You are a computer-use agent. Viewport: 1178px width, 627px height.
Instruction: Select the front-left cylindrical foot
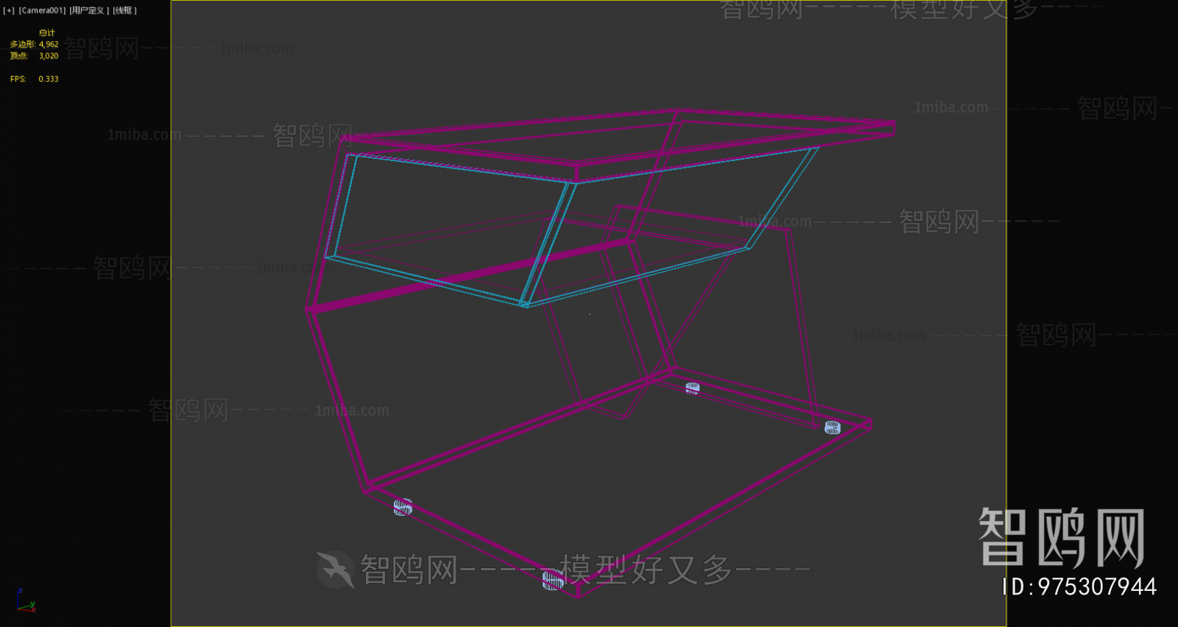point(403,507)
